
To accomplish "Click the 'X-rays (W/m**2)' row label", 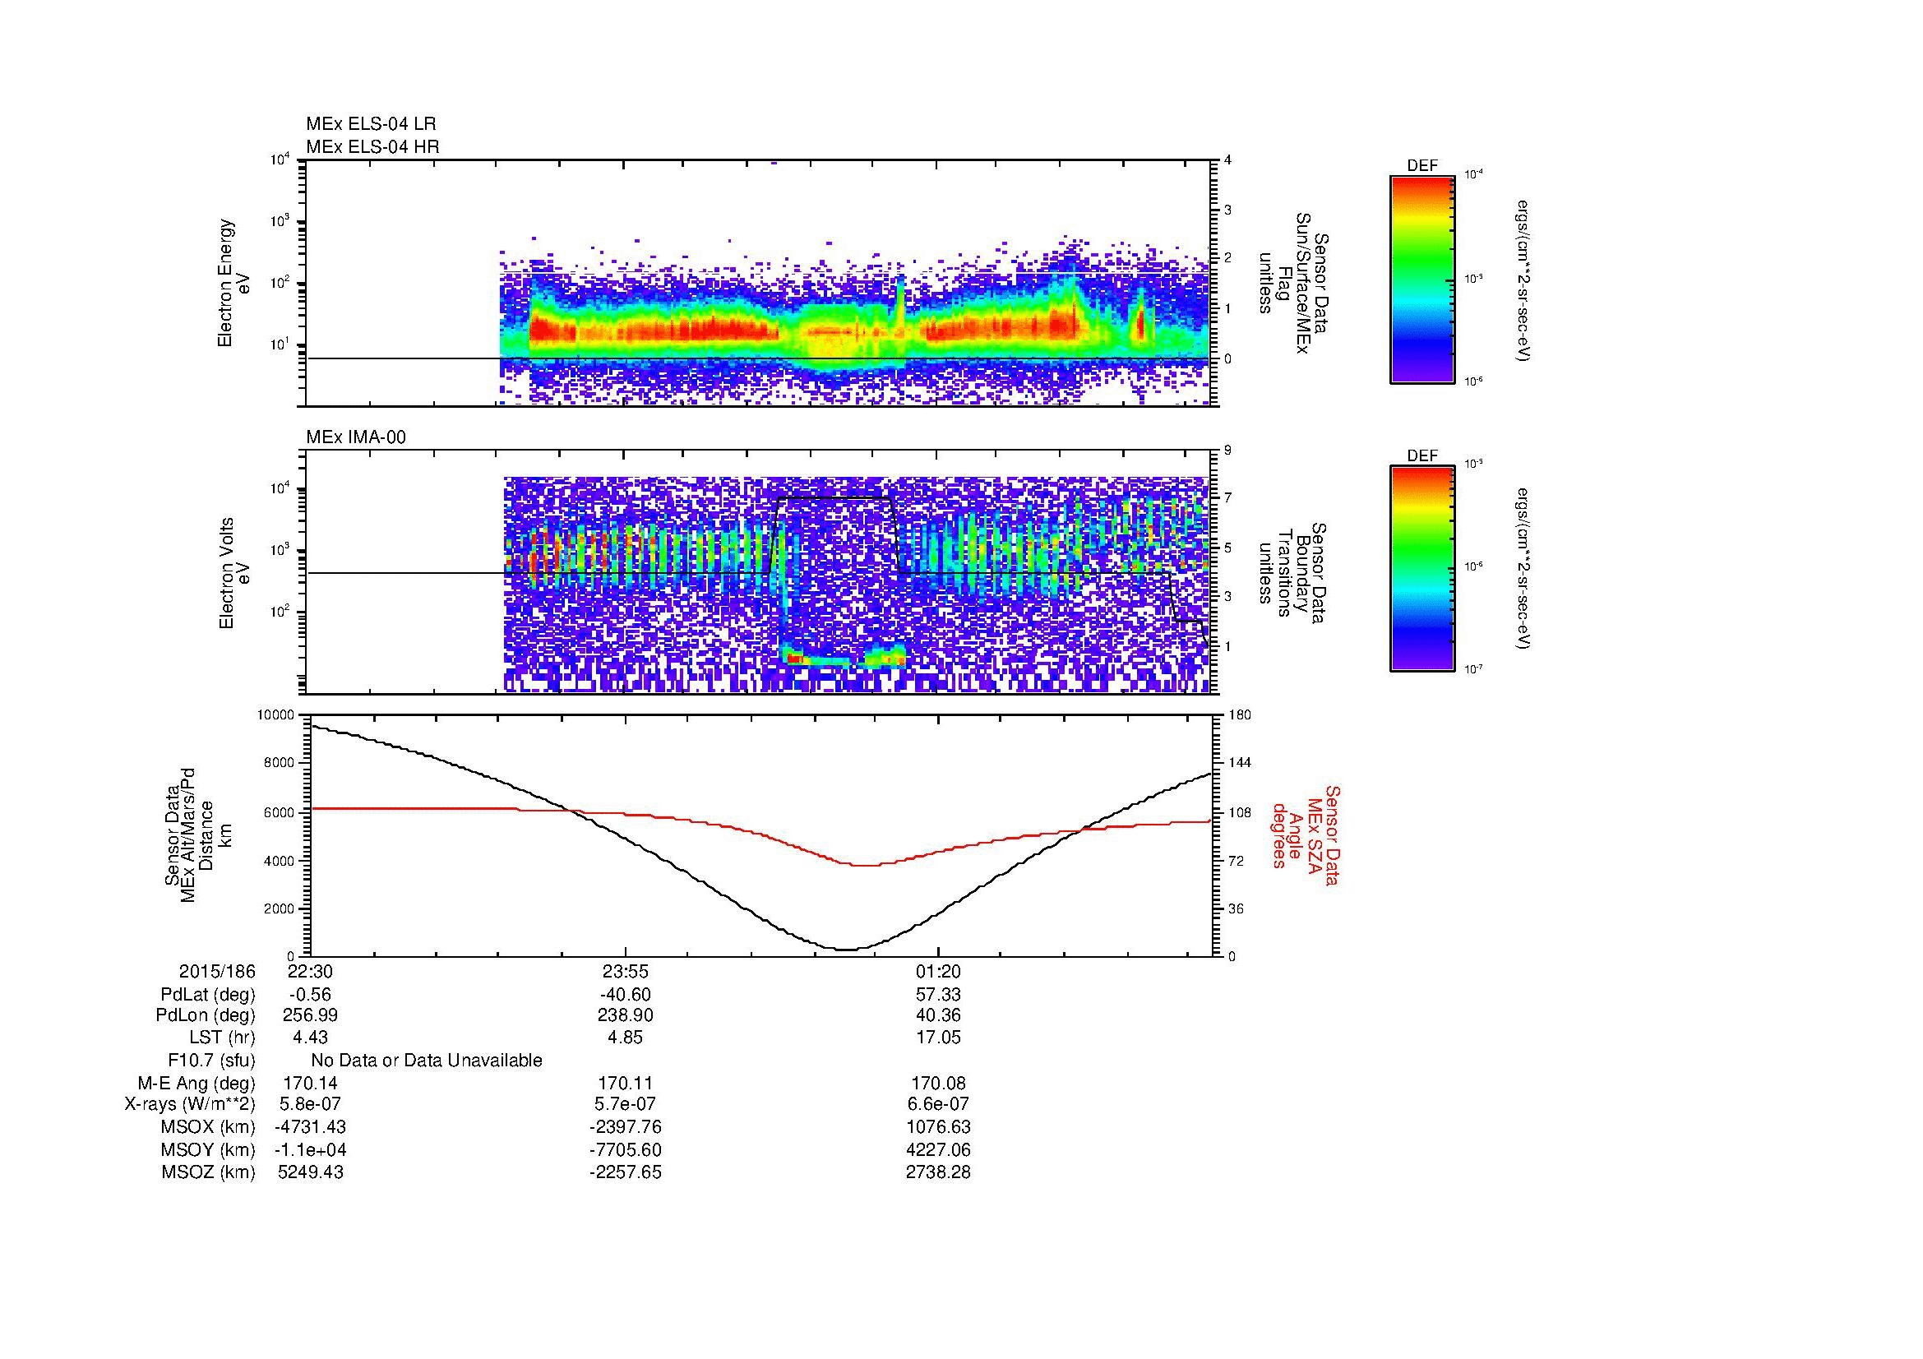I will click(190, 1104).
